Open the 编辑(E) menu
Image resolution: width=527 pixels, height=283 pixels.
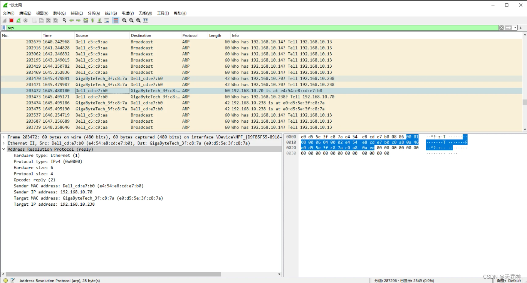tap(25, 13)
